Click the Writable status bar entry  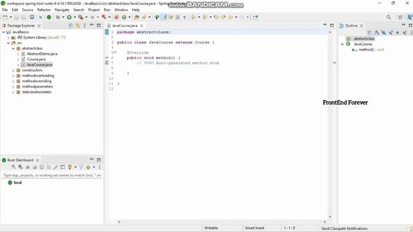coord(211,228)
